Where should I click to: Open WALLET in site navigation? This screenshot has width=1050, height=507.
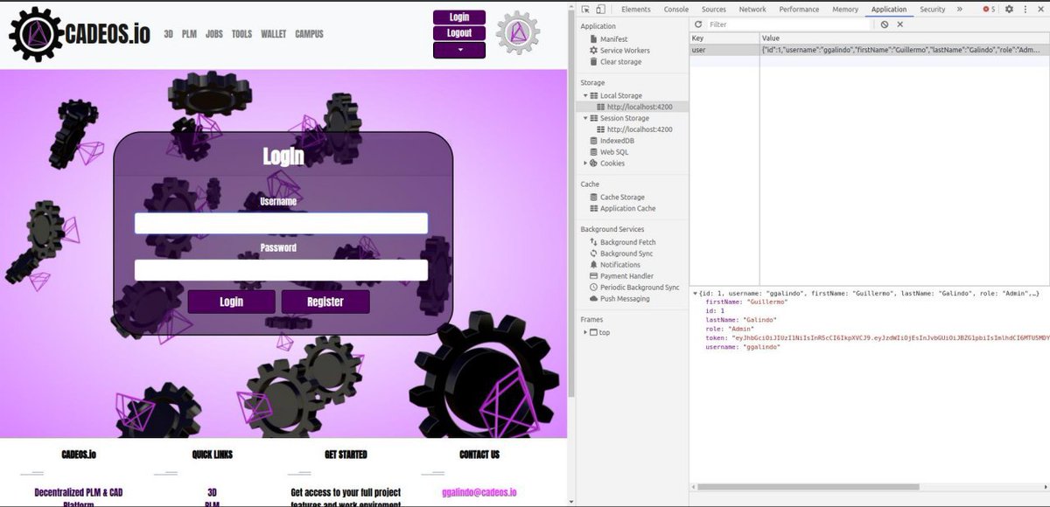pos(274,34)
